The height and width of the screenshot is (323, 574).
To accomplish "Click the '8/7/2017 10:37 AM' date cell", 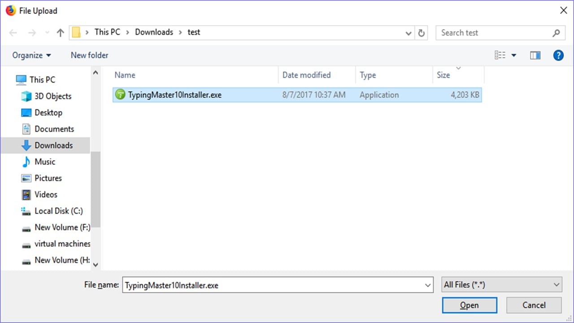I will [314, 95].
